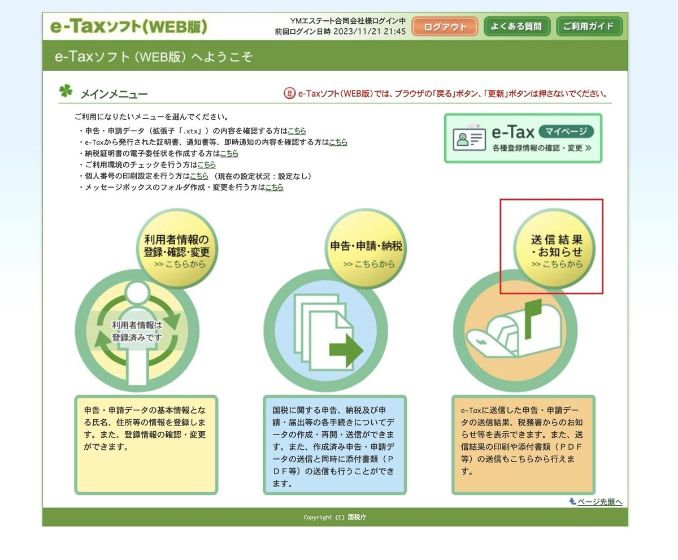
Task: Click the ログアウト button
Action: click(x=445, y=27)
